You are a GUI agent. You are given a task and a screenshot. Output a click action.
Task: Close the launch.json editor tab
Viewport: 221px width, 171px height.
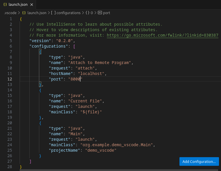[x=31, y=5]
